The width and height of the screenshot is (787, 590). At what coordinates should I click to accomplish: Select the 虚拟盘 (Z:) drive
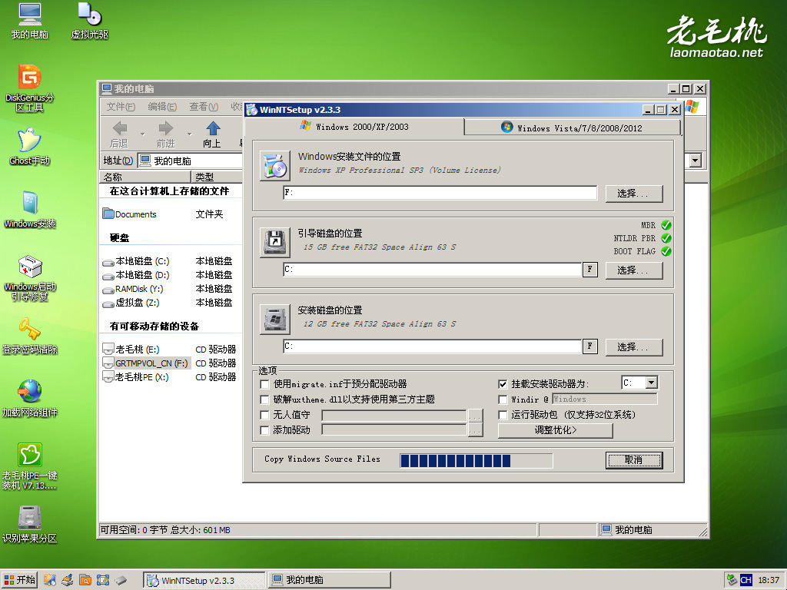(x=131, y=303)
